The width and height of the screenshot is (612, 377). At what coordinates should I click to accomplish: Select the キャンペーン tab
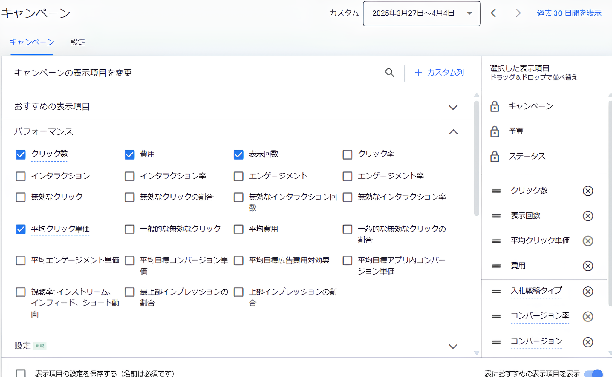[32, 42]
